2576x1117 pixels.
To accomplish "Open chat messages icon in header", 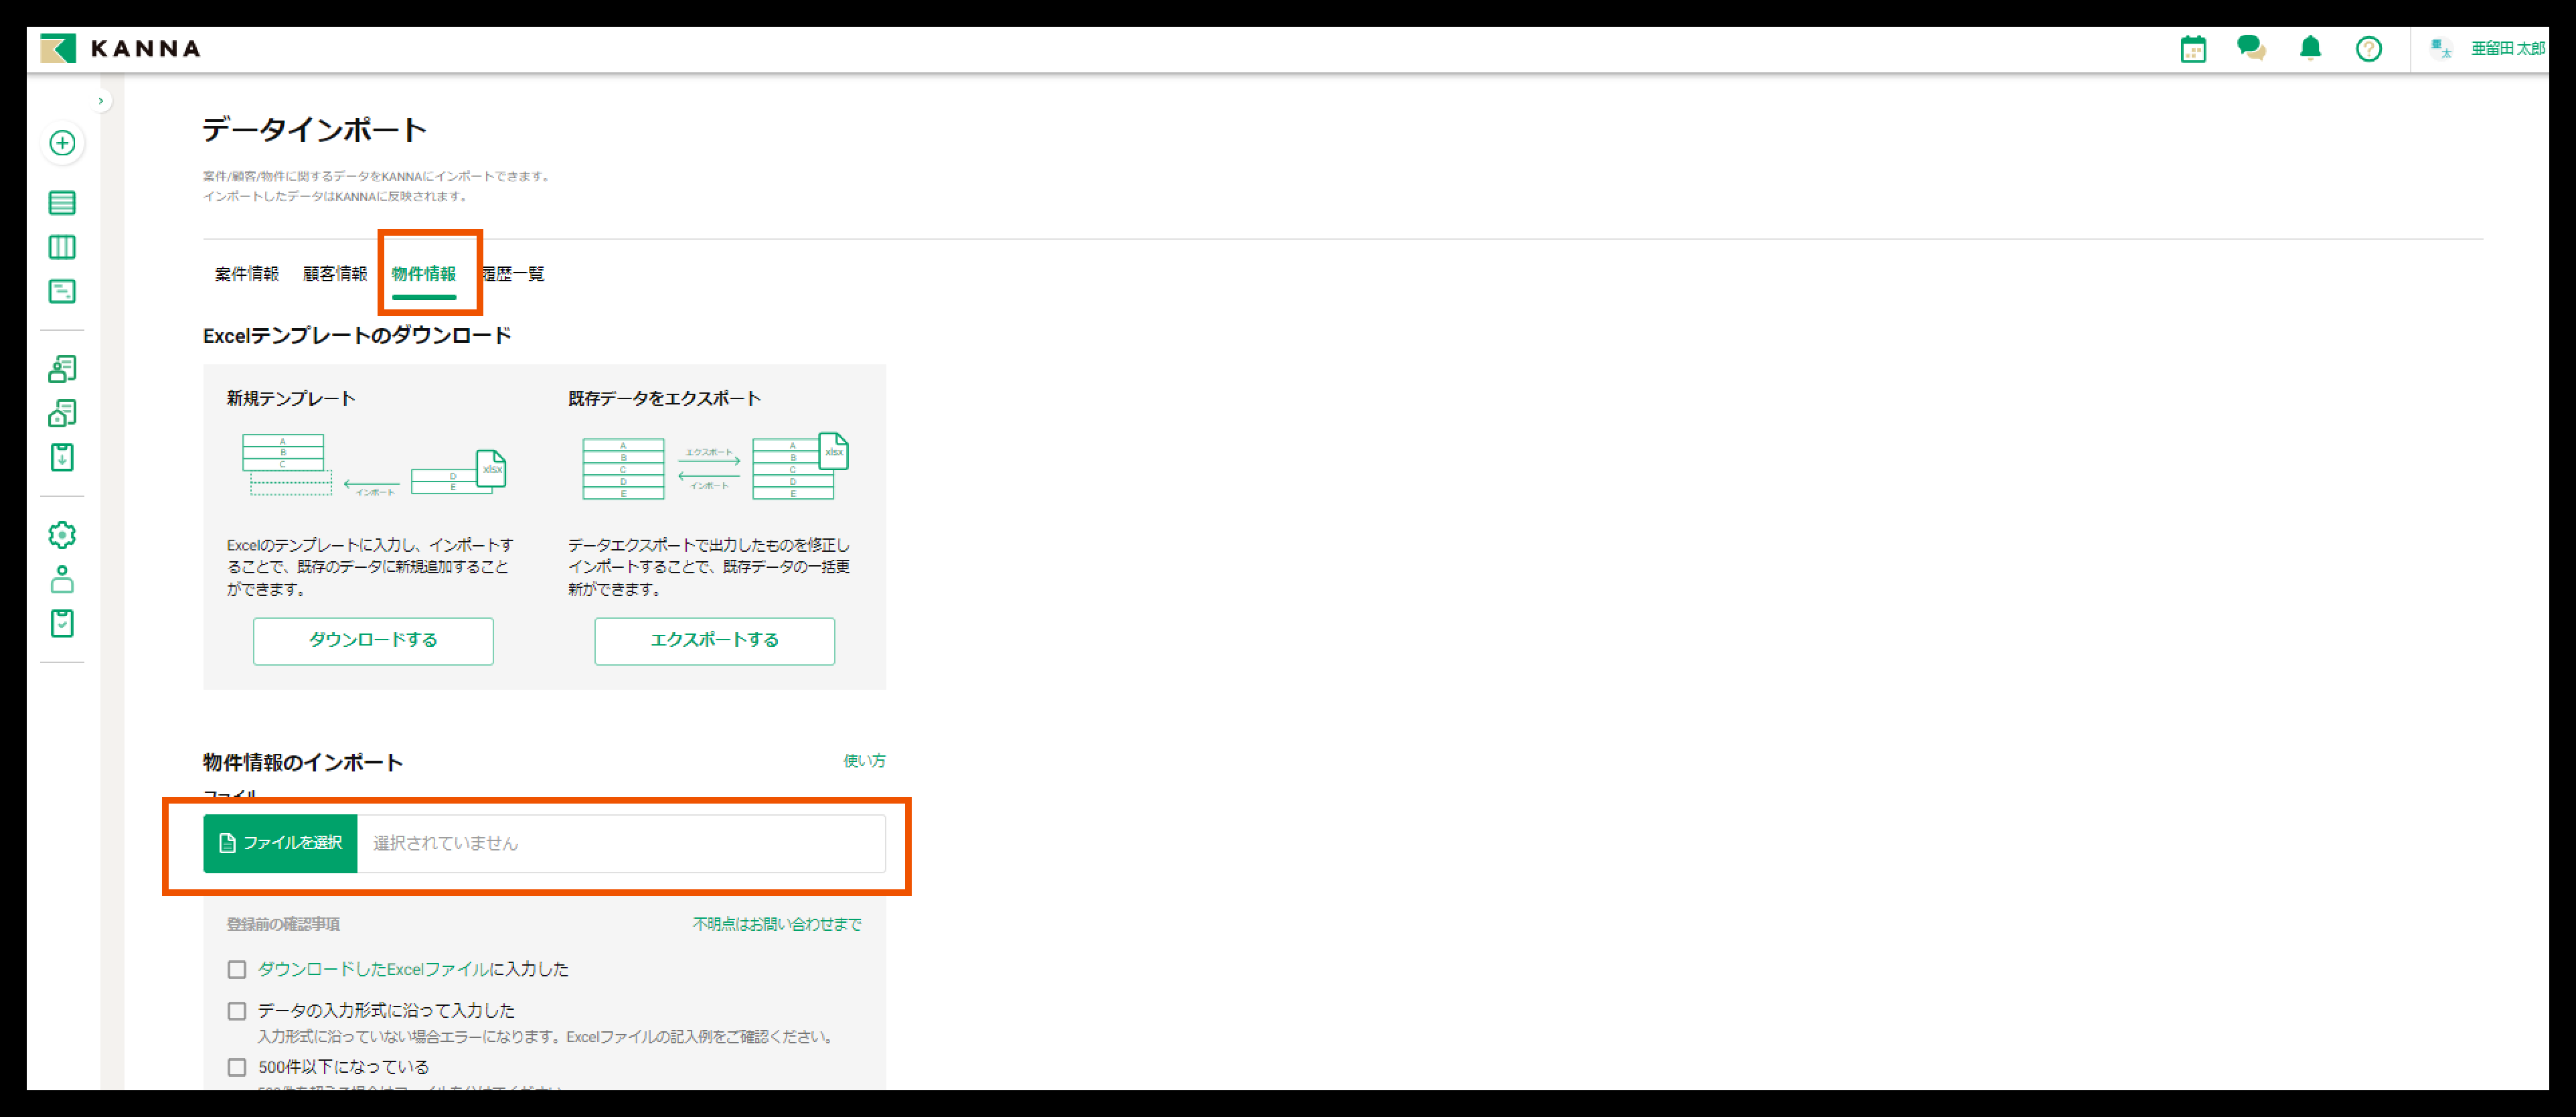I will (2251, 48).
